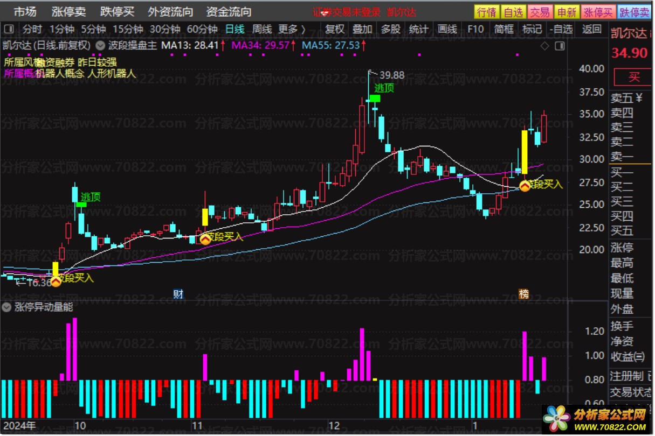655x436 pixels.
Task: Click the 行情 yellow button
Action: 487,12
